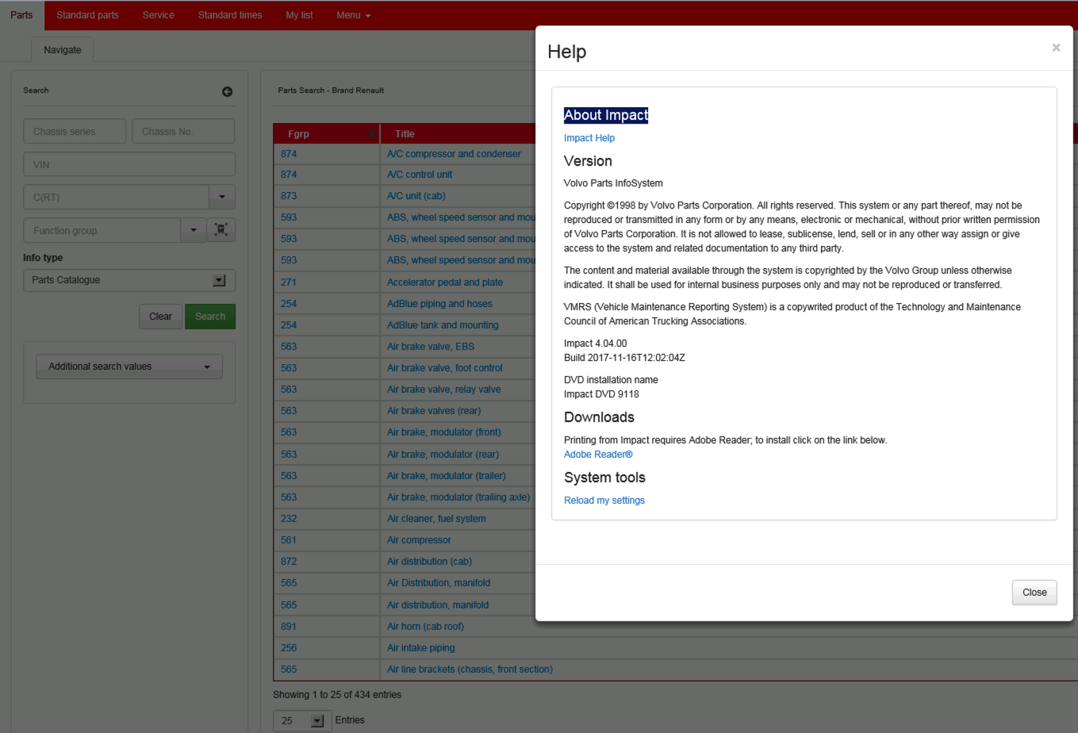The width and height of the screenshot is (1078, 733).
Task: Open Air cleaner, fuel system entry
Action: (436, 519)
